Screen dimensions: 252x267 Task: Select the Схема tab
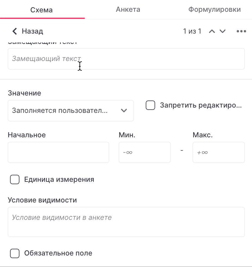pos(42,10)
